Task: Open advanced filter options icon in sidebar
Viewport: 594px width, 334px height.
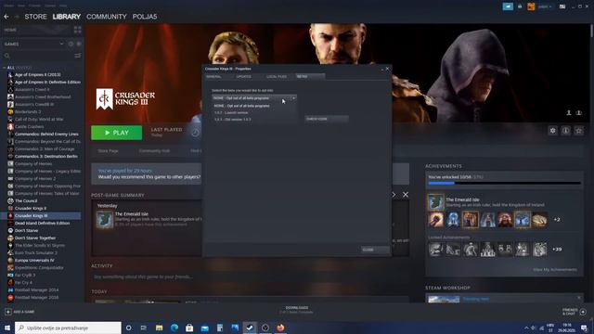Action: [x=78, y=56]
